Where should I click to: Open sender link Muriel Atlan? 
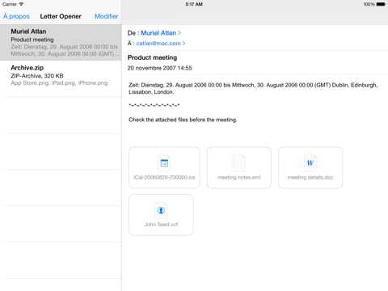pyautogui.click(x=158, y=33)
